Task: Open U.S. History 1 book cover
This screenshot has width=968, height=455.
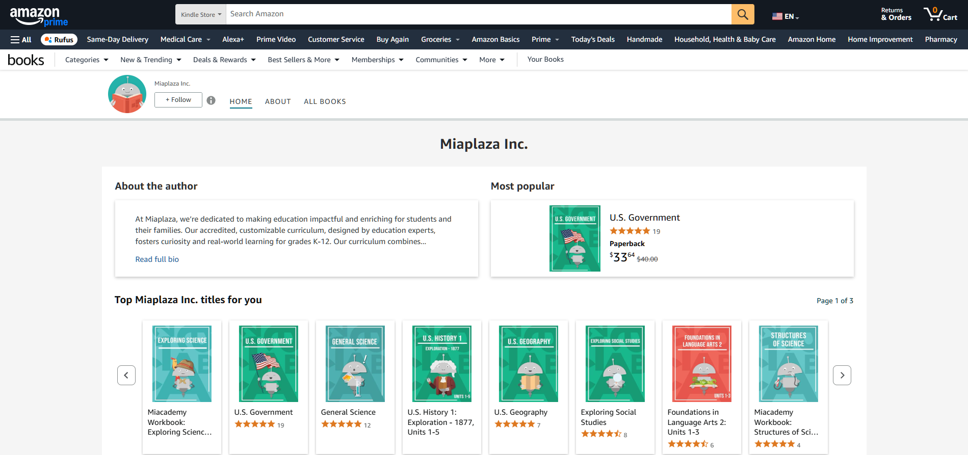Action: pyautogui.click(x=442, y=364)
